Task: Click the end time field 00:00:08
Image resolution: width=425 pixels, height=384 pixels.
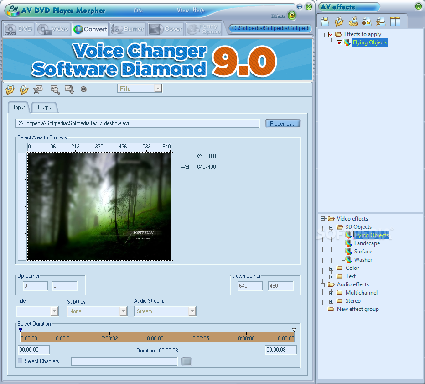Action: click(x=281, y=350)
